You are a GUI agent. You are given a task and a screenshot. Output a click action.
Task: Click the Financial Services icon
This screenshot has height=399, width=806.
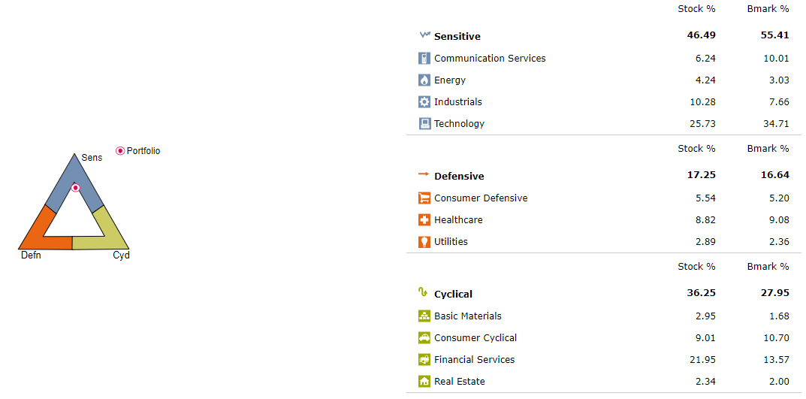(424, 359)
